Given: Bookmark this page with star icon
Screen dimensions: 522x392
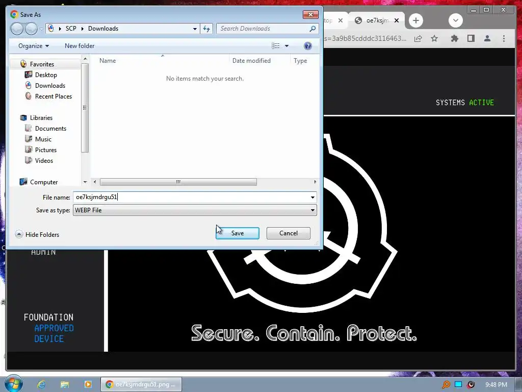Looking at the screenshot, I should 434,39.
